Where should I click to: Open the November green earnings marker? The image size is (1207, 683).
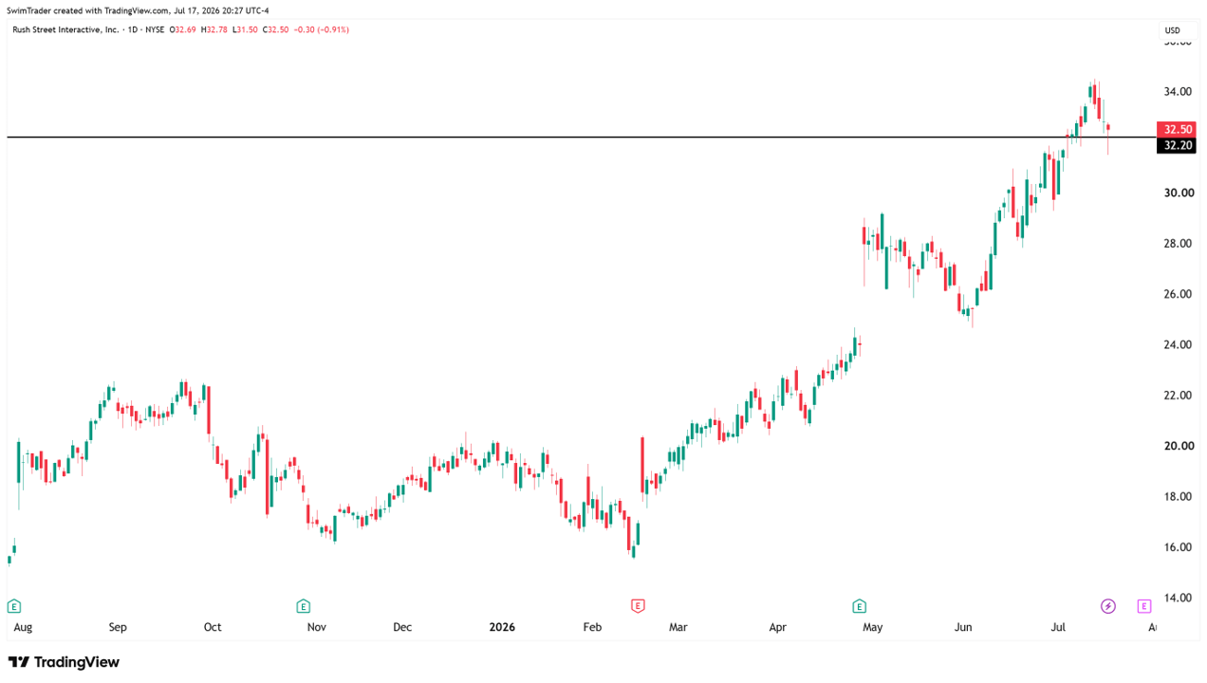coord(303,606)
